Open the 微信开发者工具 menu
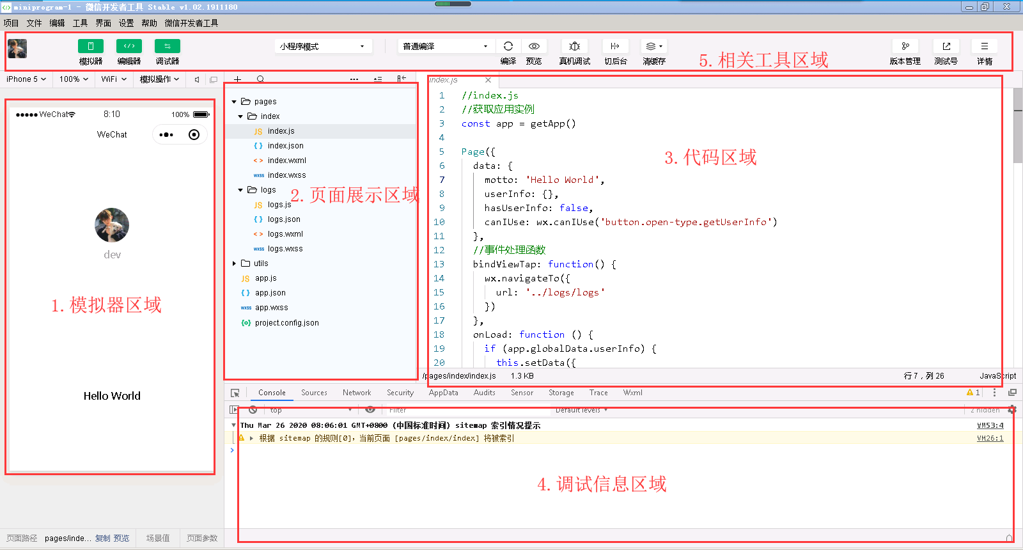 (191, 23)
